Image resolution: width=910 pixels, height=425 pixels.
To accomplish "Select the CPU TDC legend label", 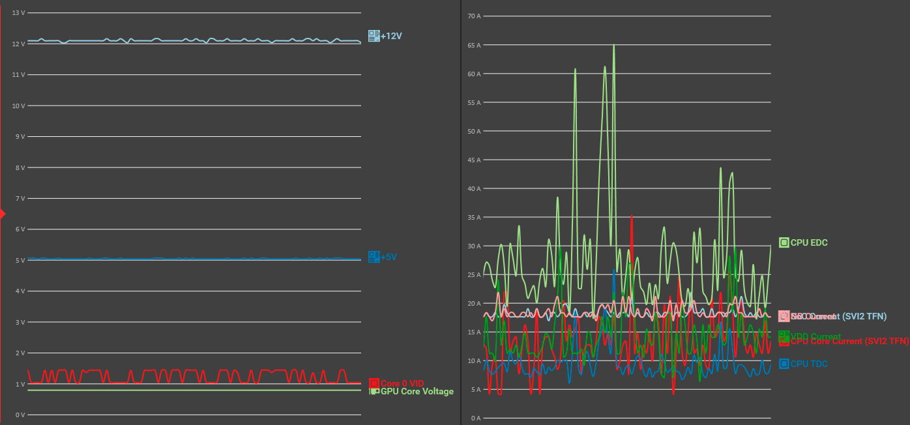I will pyautogui.click(x=809, y=364).
